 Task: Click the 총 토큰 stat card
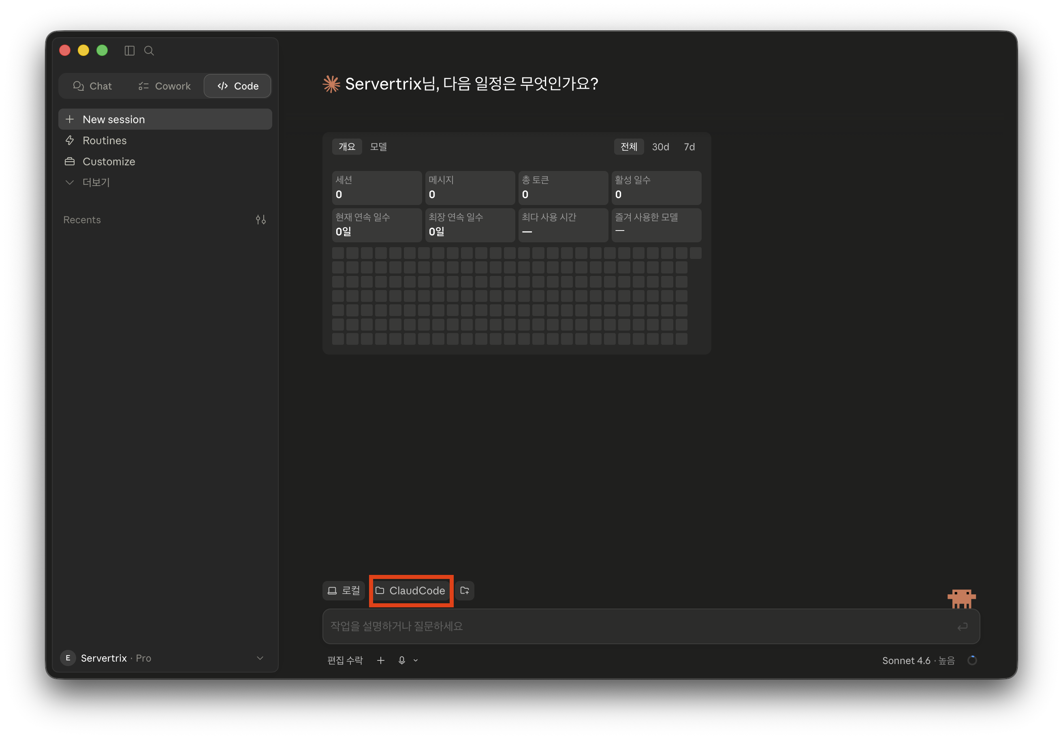(563, 188)
